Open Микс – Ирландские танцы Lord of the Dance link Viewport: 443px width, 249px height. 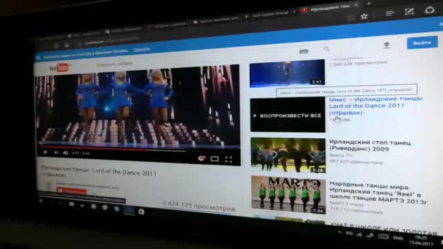[376, 105]
